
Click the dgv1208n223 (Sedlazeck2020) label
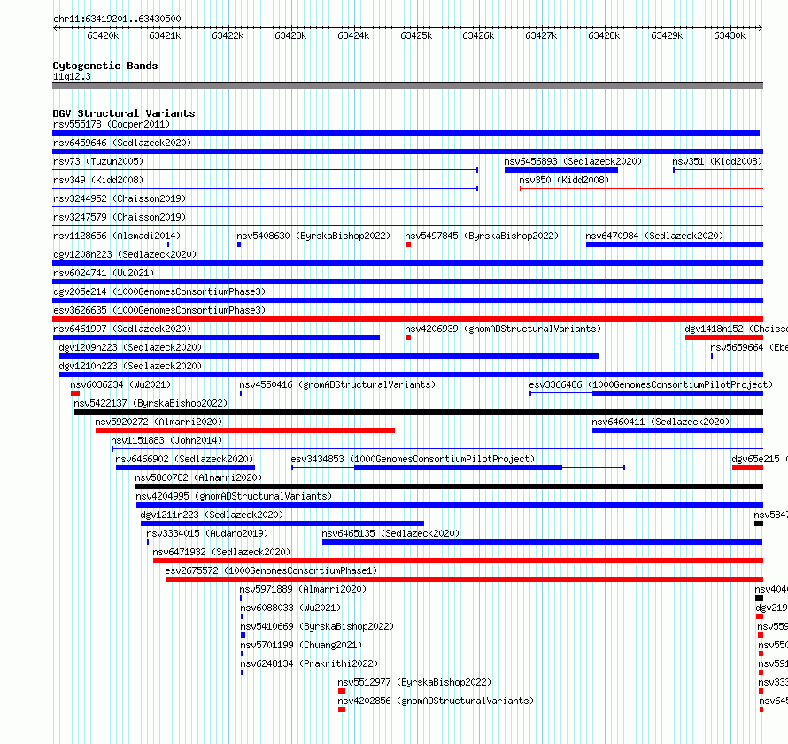pos(125,254)
